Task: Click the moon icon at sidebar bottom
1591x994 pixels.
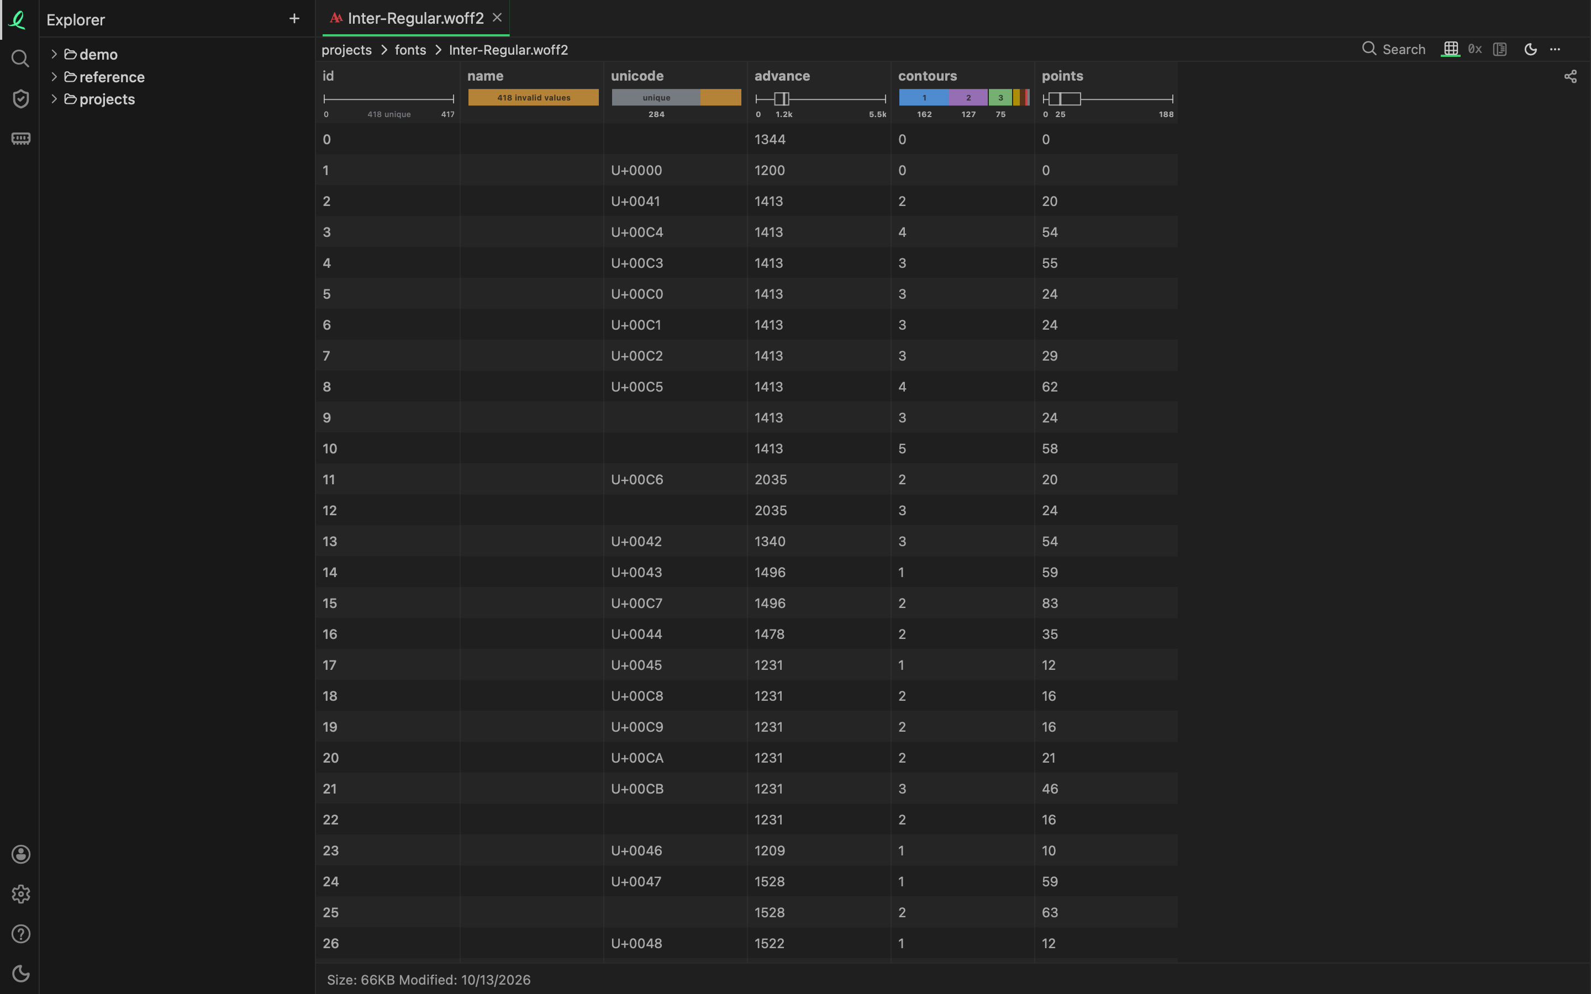Action: (x=20, y=974)
